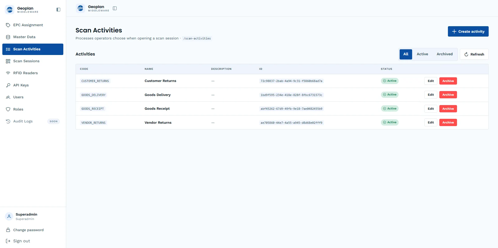Image resolution: width=498 pixels, height=248 pixels.
Task: Go to Scan Sessions
Action: [33, 61]
